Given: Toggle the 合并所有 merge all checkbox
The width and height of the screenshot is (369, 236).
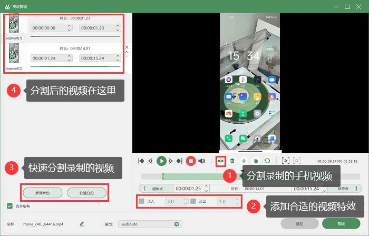Looking at the screenshot, I should point(9,206).
